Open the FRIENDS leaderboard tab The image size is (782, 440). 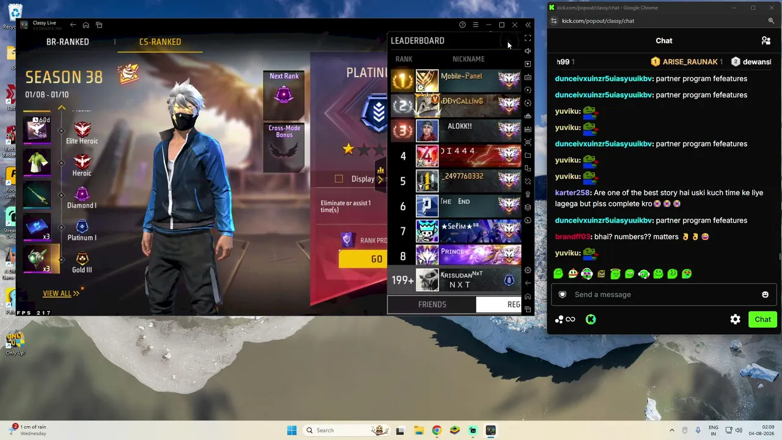432,304
